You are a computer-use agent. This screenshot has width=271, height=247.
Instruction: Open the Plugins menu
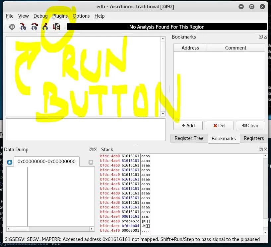(60, 16)
